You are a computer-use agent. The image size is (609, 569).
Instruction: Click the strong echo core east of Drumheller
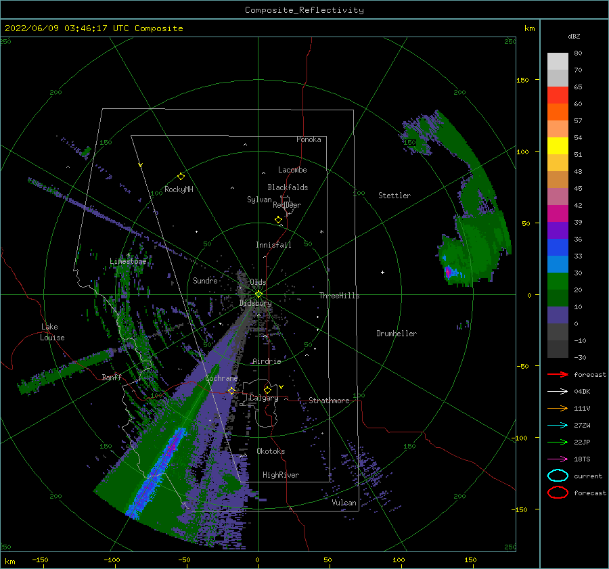tap(448, 271)
